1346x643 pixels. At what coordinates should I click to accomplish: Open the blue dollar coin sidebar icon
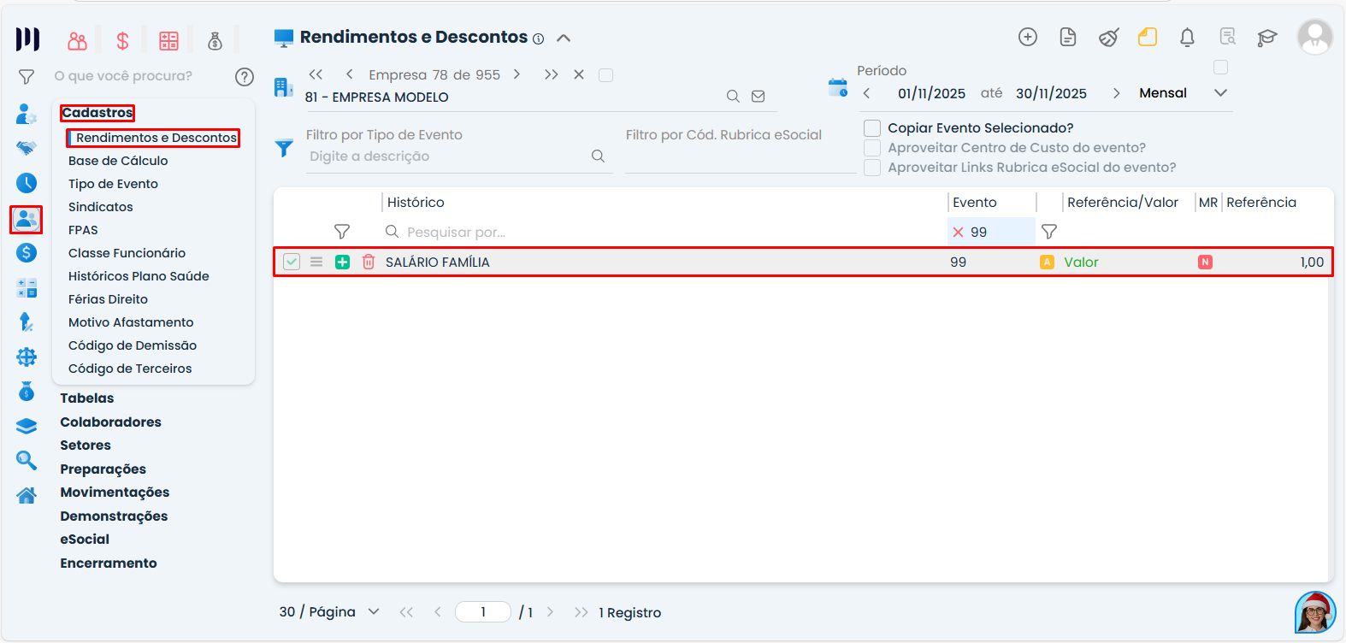tap(27, 252)
